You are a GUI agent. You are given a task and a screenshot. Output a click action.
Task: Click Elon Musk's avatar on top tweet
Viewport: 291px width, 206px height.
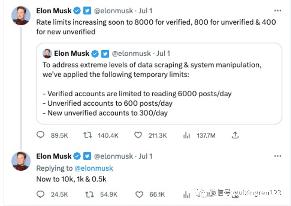pos(21,16)
